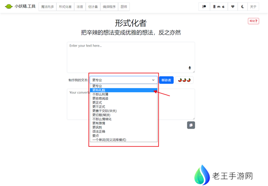The image size is (268, 186).
Task: Toggle dark mode with the moon icon
Action: 243,7
